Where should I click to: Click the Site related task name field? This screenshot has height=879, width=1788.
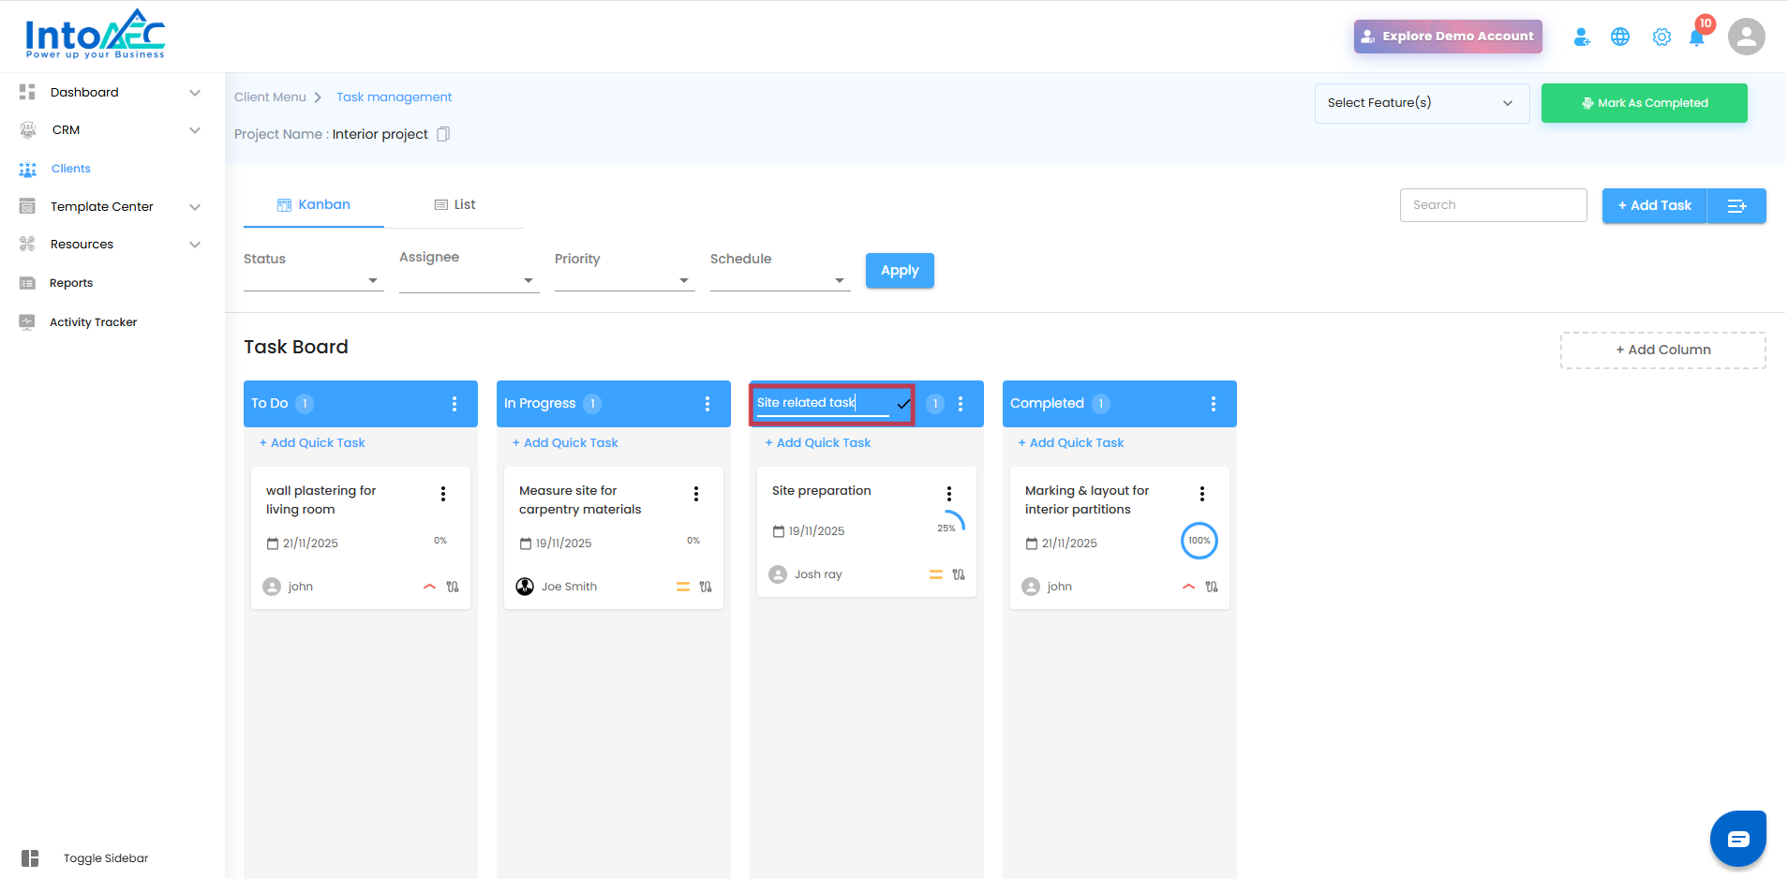[823, 404]
